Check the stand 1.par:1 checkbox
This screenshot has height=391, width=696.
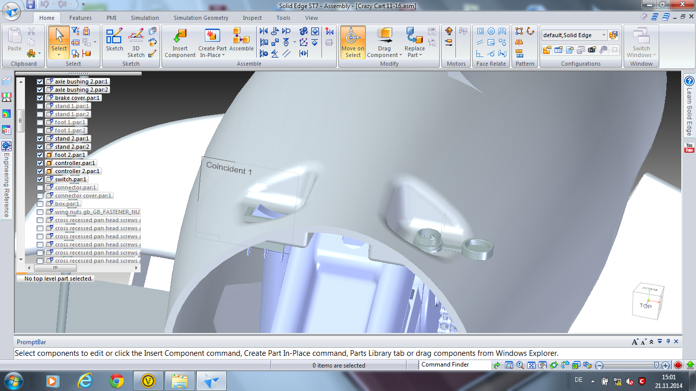[x=40, y=106]
